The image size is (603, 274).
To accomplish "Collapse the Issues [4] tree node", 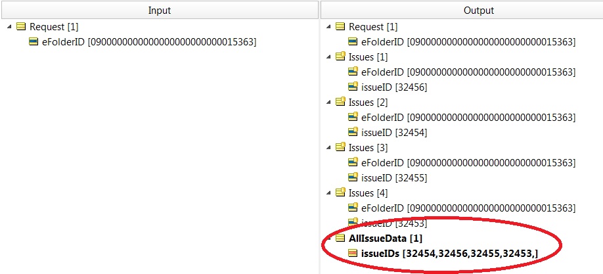I will point(328,193).
